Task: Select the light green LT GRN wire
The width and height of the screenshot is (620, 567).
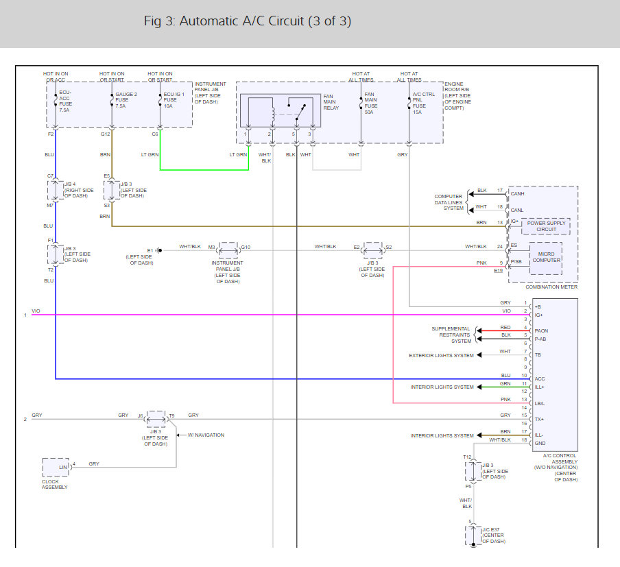Action: point(204,170)
